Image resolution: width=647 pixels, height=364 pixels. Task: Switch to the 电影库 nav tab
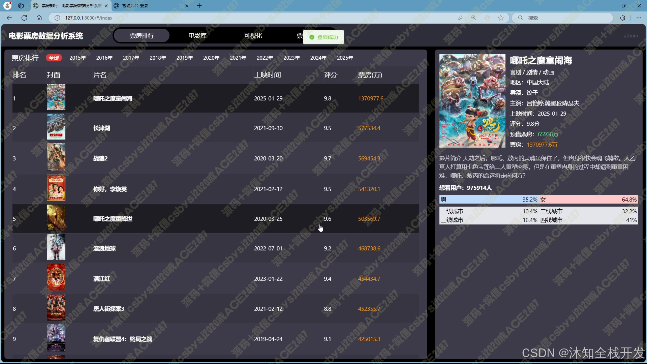click(x=197, y=36)
